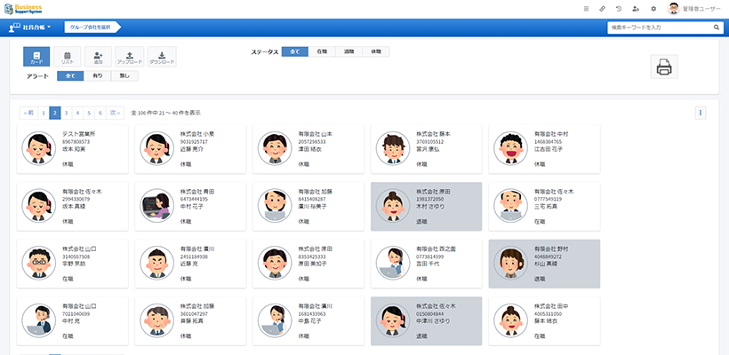Screen dimensions: 729x355
Task: Open the vertical three-dot options menu
Action: pos(701,113)
